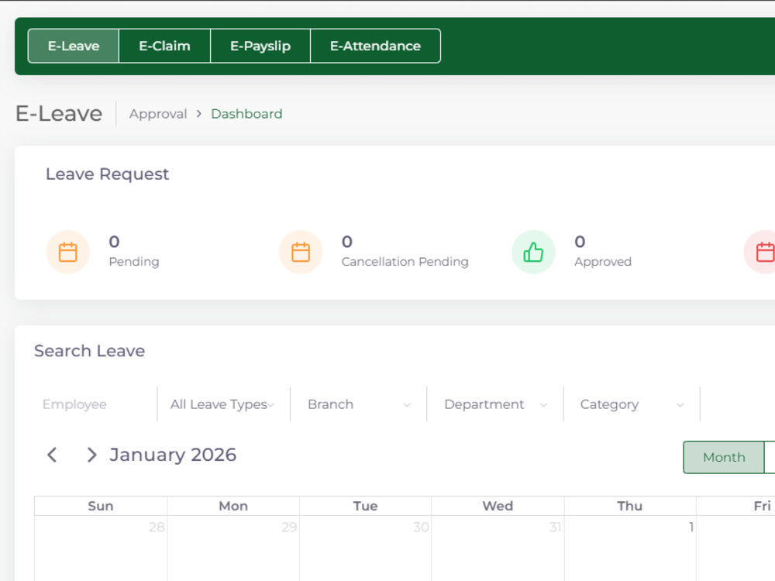
Task: Click the Pending count label
Action: pyautogui.click(x=134, y=261)
